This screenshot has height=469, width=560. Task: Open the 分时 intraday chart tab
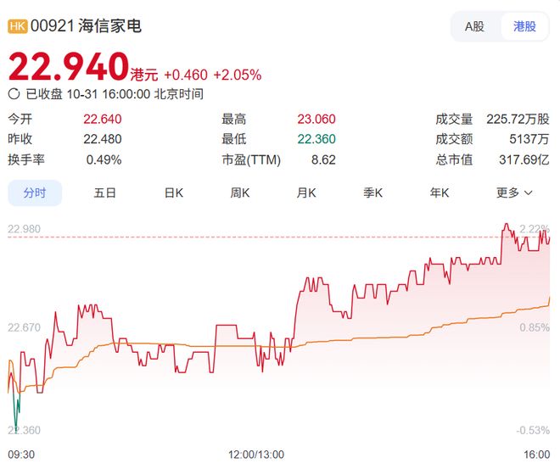point(35,193)
